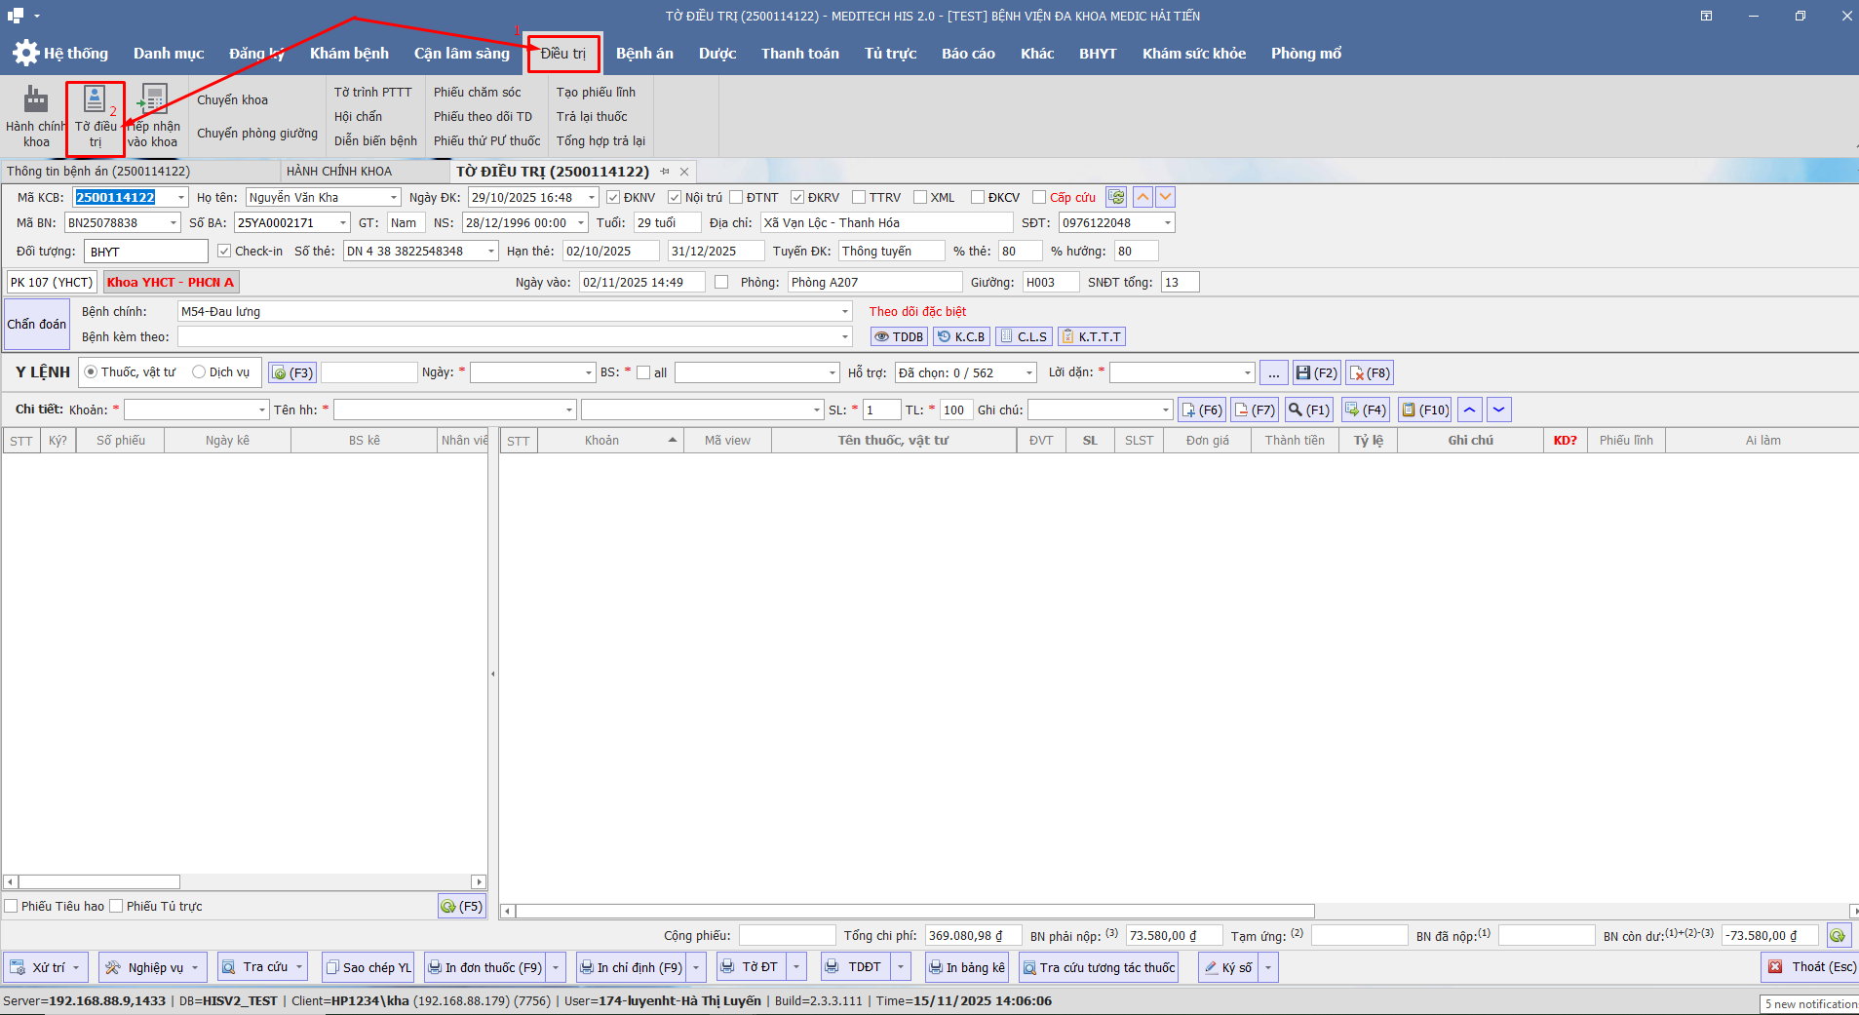Click the Hành chính khoa ribbon icon

[x=36, y=100]
